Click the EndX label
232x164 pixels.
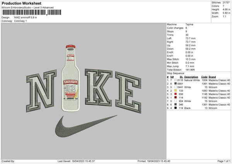pyautogui.click(x=170, y=52)
